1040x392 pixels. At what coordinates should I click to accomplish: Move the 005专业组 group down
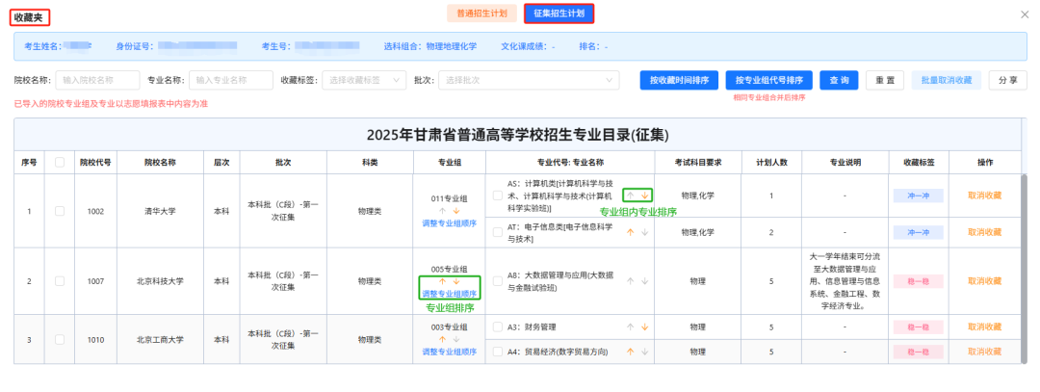[x=455, y=281]
